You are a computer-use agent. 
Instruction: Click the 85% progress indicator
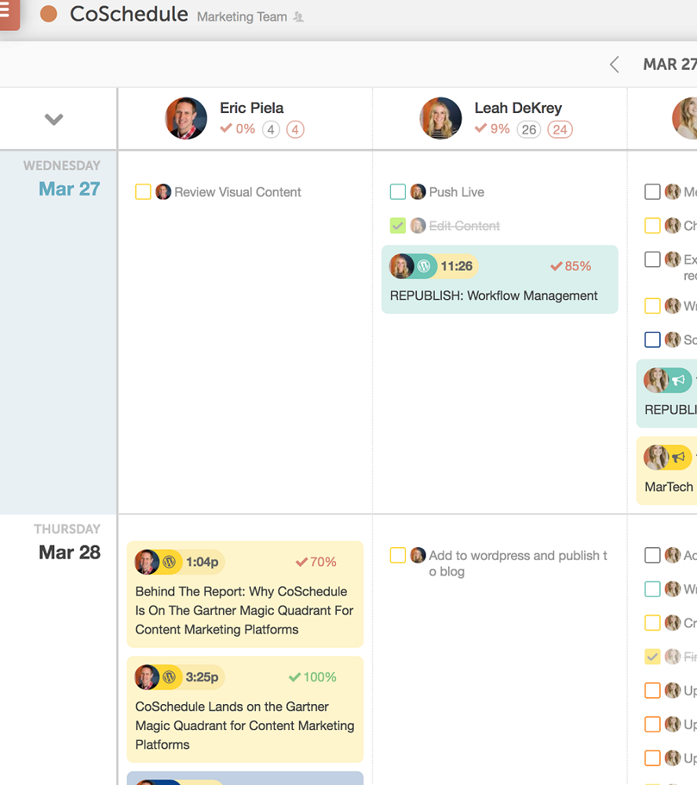click(x=571, y=266)
